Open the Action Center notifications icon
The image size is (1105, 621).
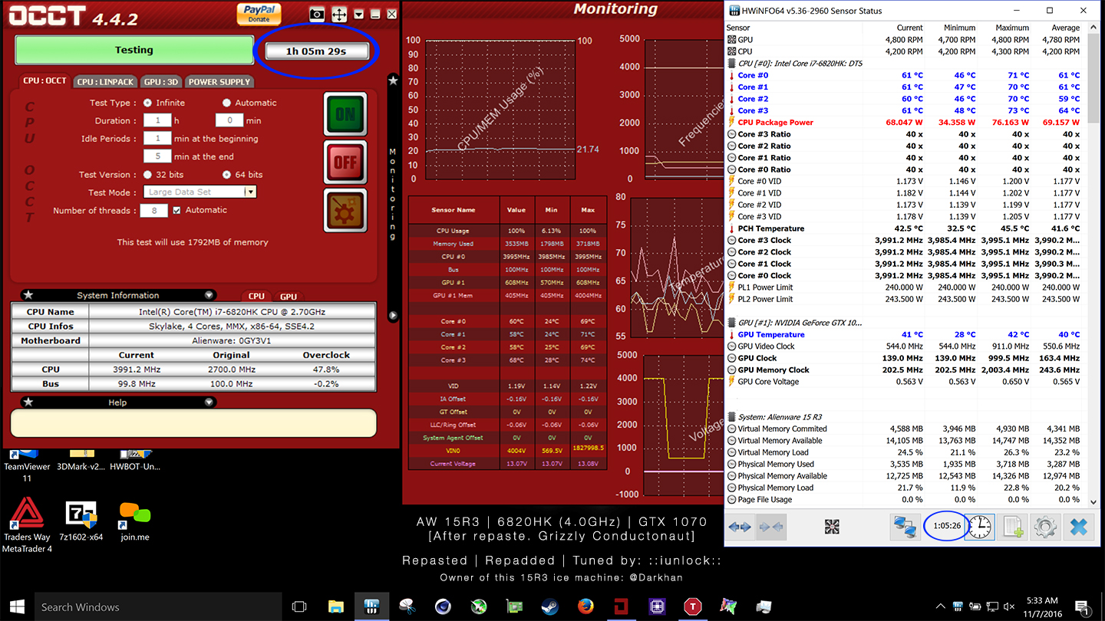(1082, 606)
